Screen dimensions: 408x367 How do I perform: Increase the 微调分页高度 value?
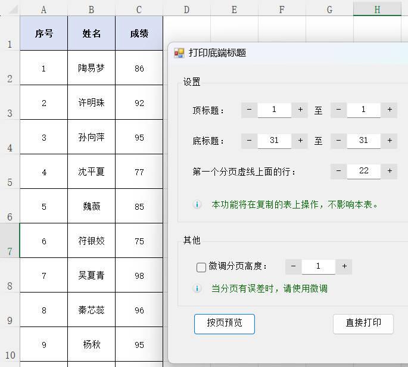344,266
